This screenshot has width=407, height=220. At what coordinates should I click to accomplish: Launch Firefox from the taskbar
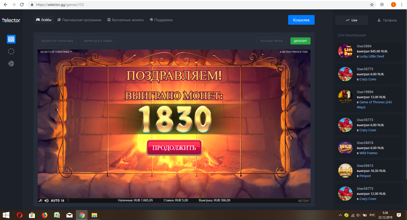pyautogui.click(x=45, y=215)
